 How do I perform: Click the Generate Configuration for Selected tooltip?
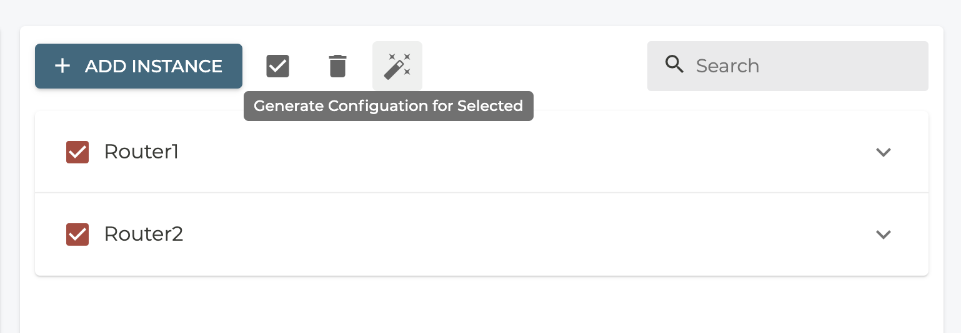tap(388, 106)
